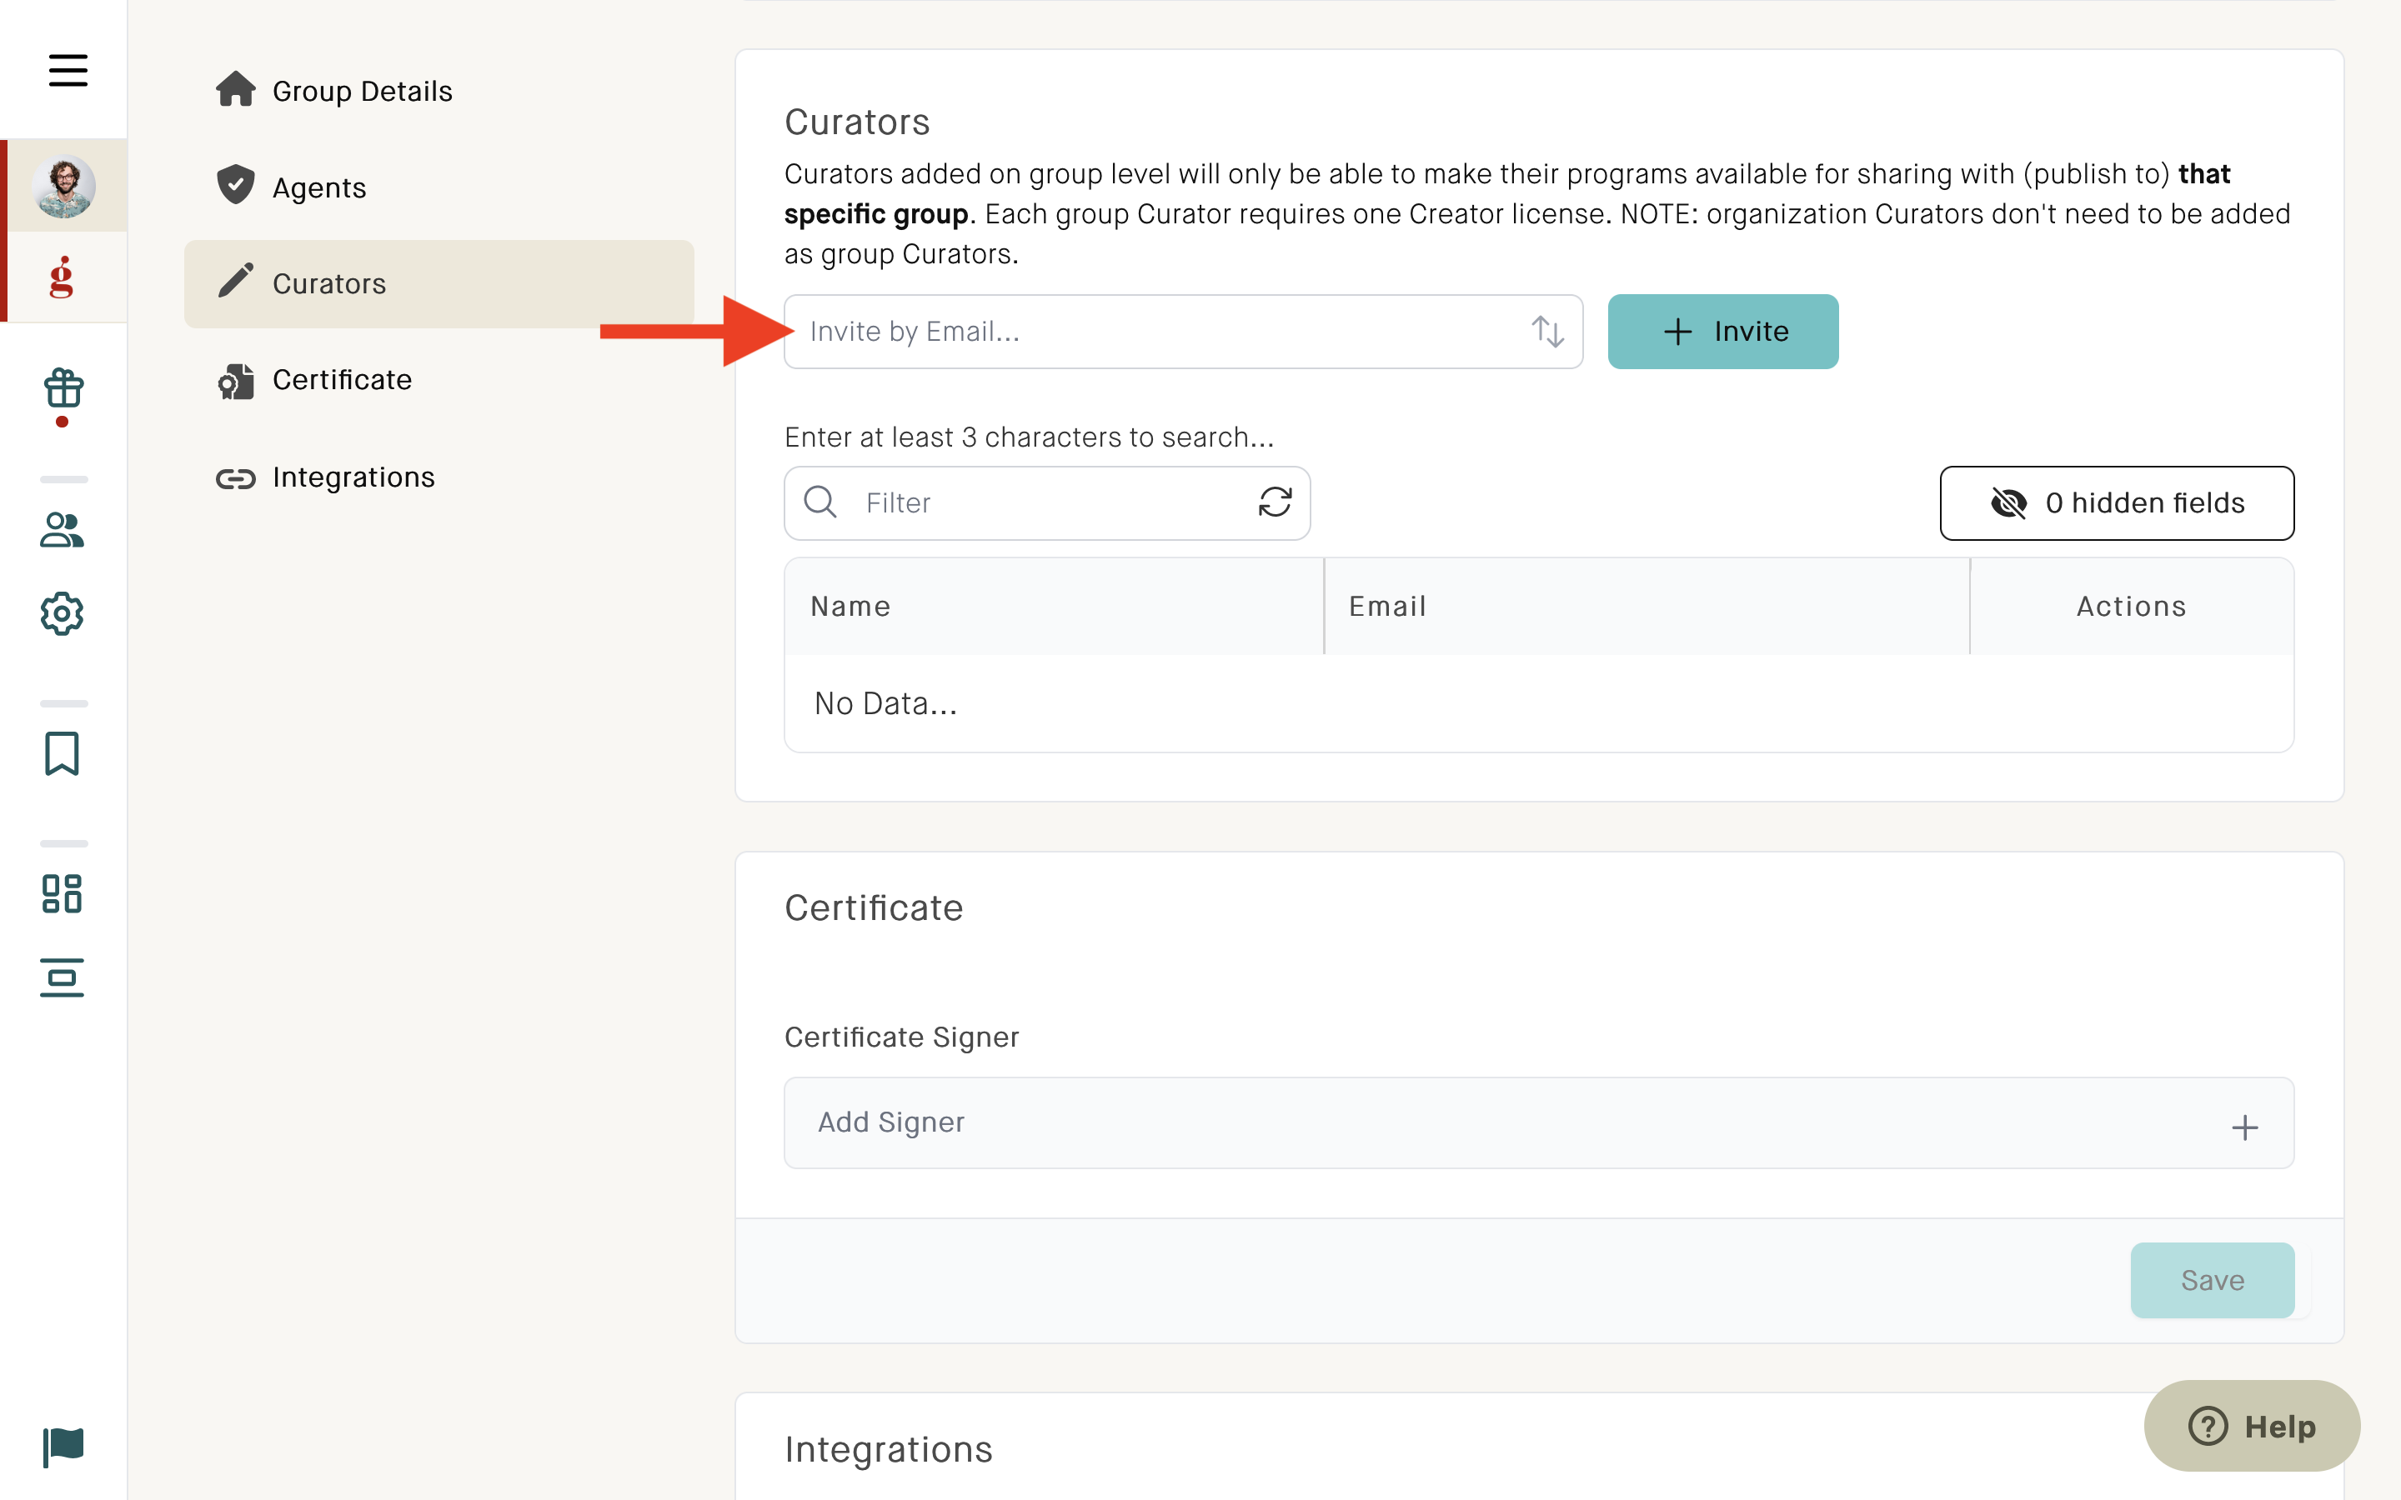Expand Invite by Email up-down arrows
Screen dimensions: 2401x1500
[1548, 332]
